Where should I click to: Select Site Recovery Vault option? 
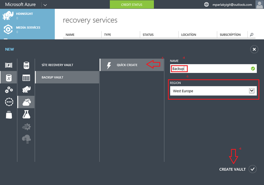(57, 65)
